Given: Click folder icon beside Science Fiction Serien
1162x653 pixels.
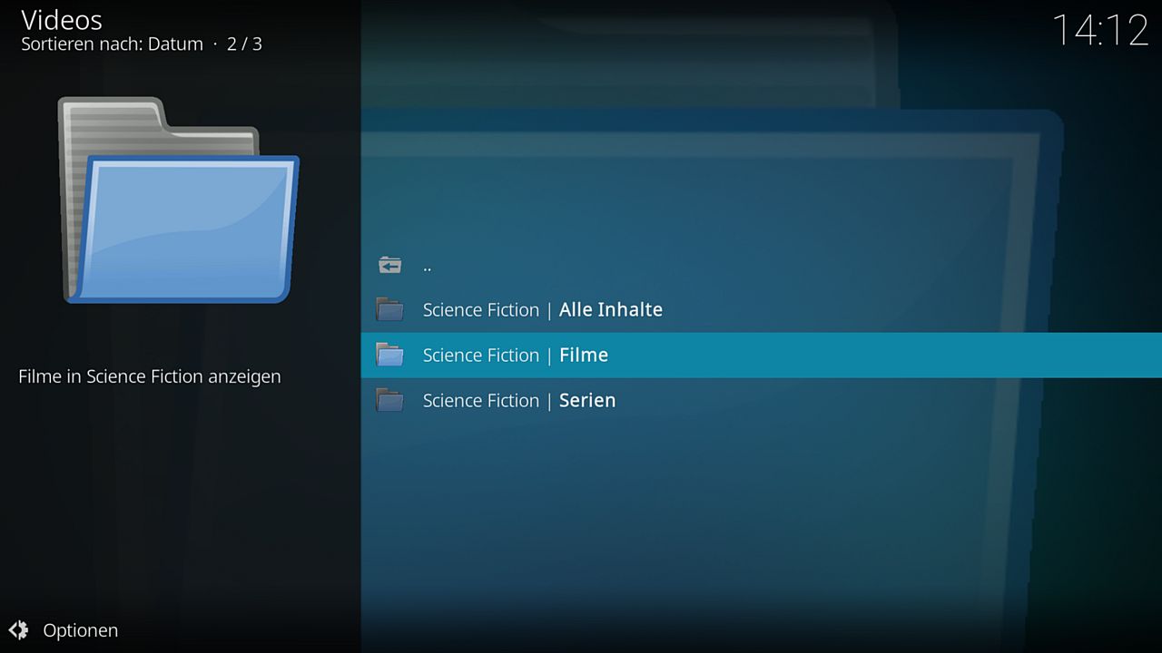Looking at the screenshot, I should (x=389, y=400).
